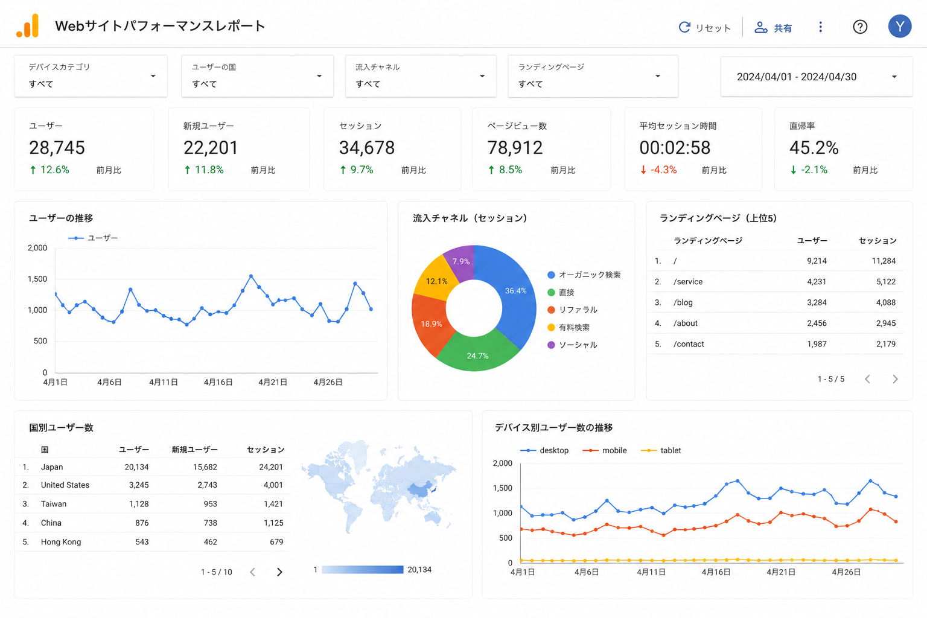927x618 pixels.
Task: Click the down arrow beside -4.3% session duration
Action: click(643, 170)
